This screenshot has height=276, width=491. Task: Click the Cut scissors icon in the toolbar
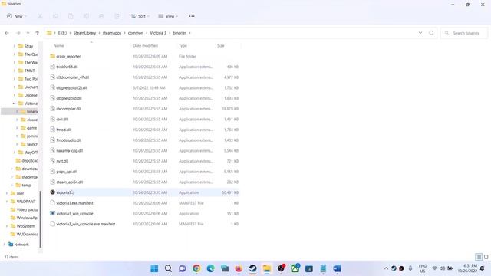40,16
